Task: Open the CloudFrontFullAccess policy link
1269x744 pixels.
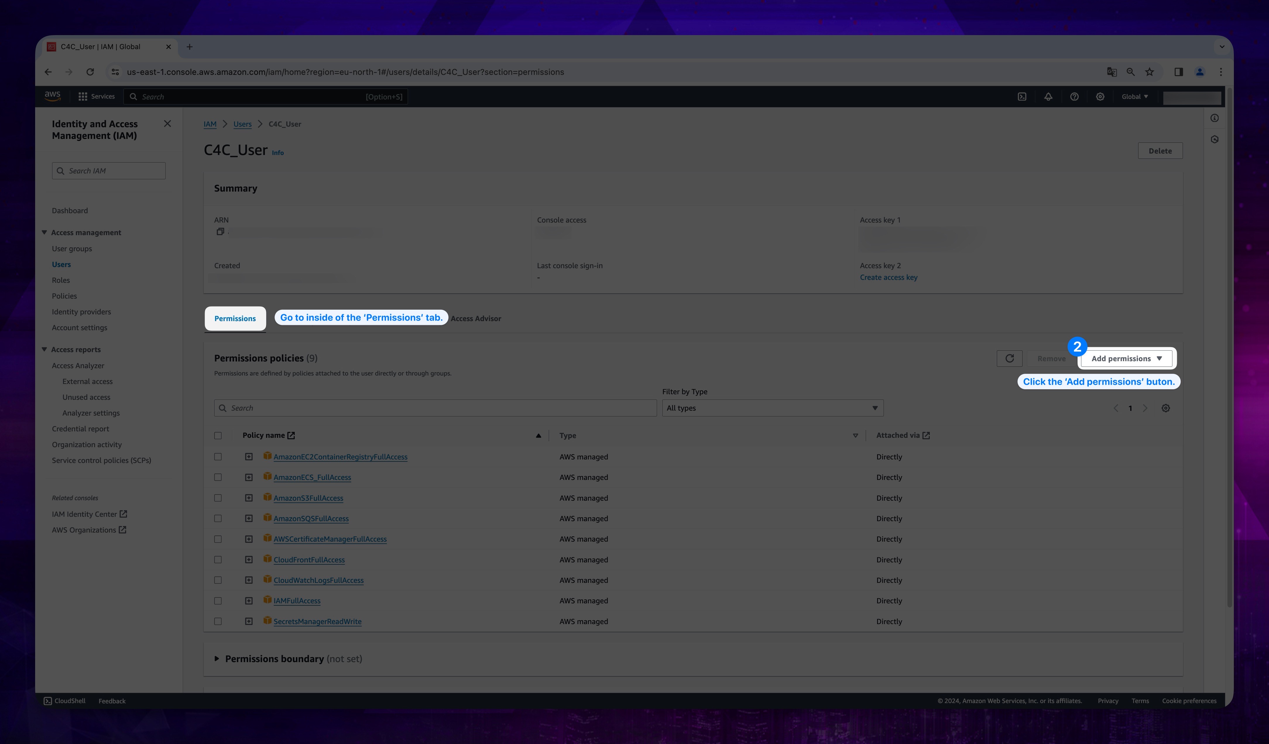Action: [x=309, y=560]
